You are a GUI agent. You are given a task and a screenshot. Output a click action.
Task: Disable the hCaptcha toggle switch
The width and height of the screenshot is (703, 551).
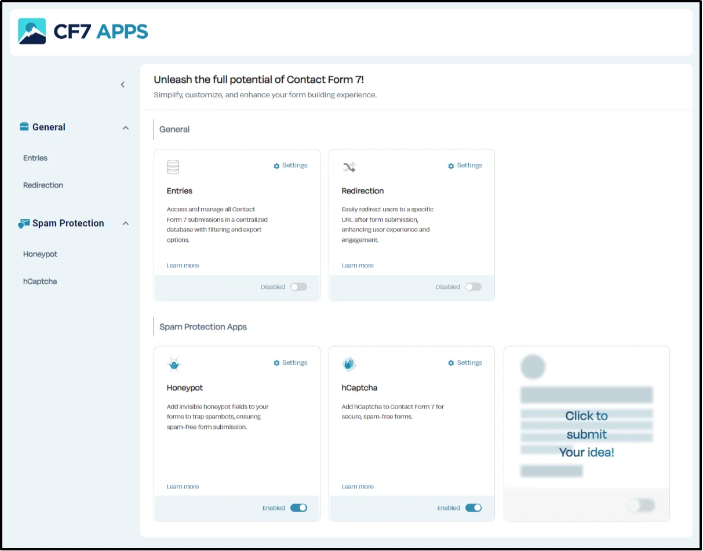coord(473,508)
